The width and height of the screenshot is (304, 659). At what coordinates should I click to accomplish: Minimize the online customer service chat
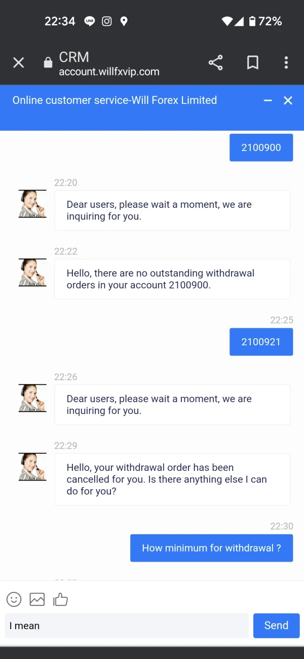pyautogui.click(x=268, y=100)
